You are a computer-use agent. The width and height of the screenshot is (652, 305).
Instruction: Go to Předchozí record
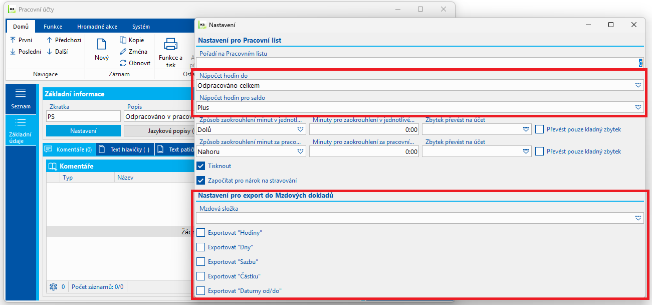pyautogui.click(x=64, y=40)
